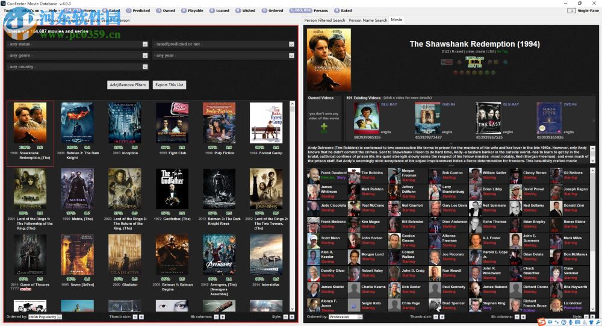The height and width of the screenshot is (326, 602).
Task: Open the What's on menu
Action: tap(31, 10)
